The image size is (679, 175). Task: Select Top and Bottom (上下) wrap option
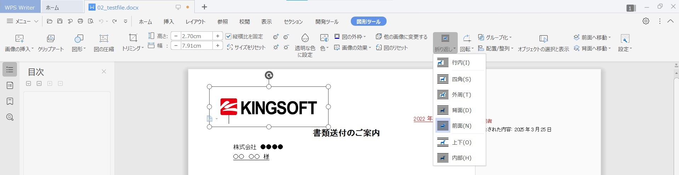(459, 142)
